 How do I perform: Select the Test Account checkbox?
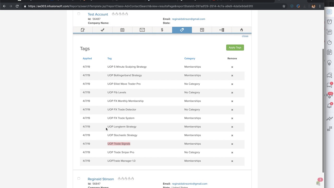[x=79, y=14]
